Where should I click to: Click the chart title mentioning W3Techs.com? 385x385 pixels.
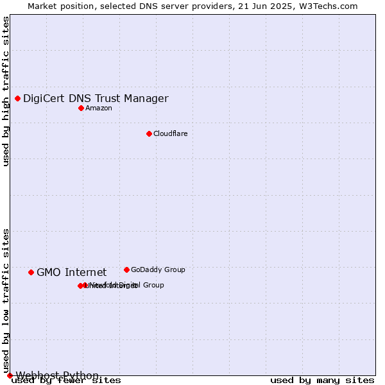(x=193, y=6)
